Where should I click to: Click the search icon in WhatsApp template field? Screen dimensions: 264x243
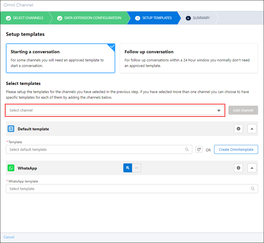click(x=253, y=188)
